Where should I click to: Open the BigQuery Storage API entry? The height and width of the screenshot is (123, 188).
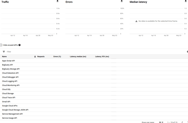(x=11, y=69)
